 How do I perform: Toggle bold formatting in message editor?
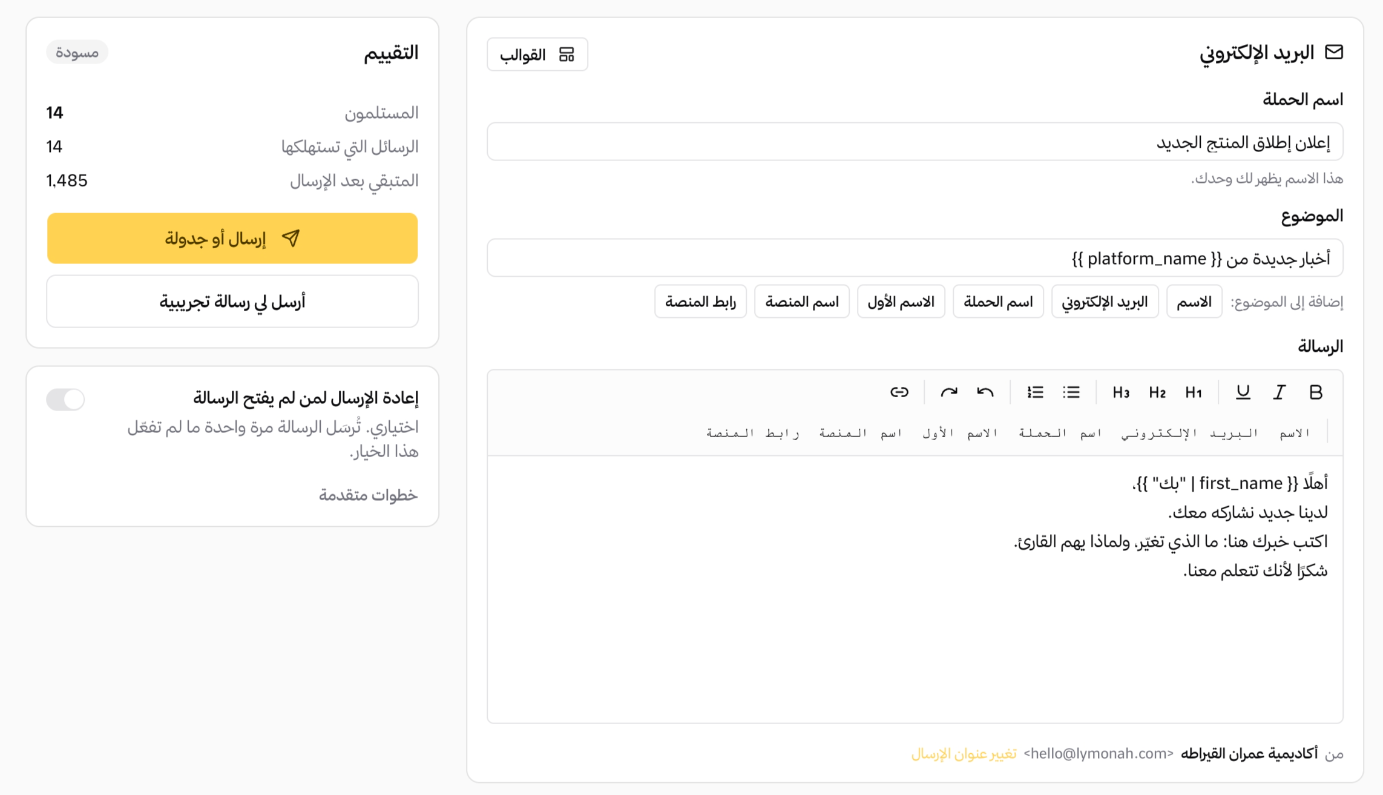(1315, 392)
